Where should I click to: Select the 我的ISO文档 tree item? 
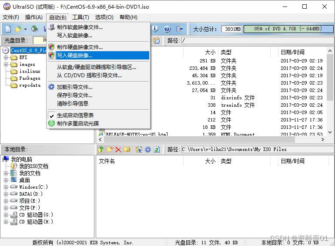(x=33, y=166)
